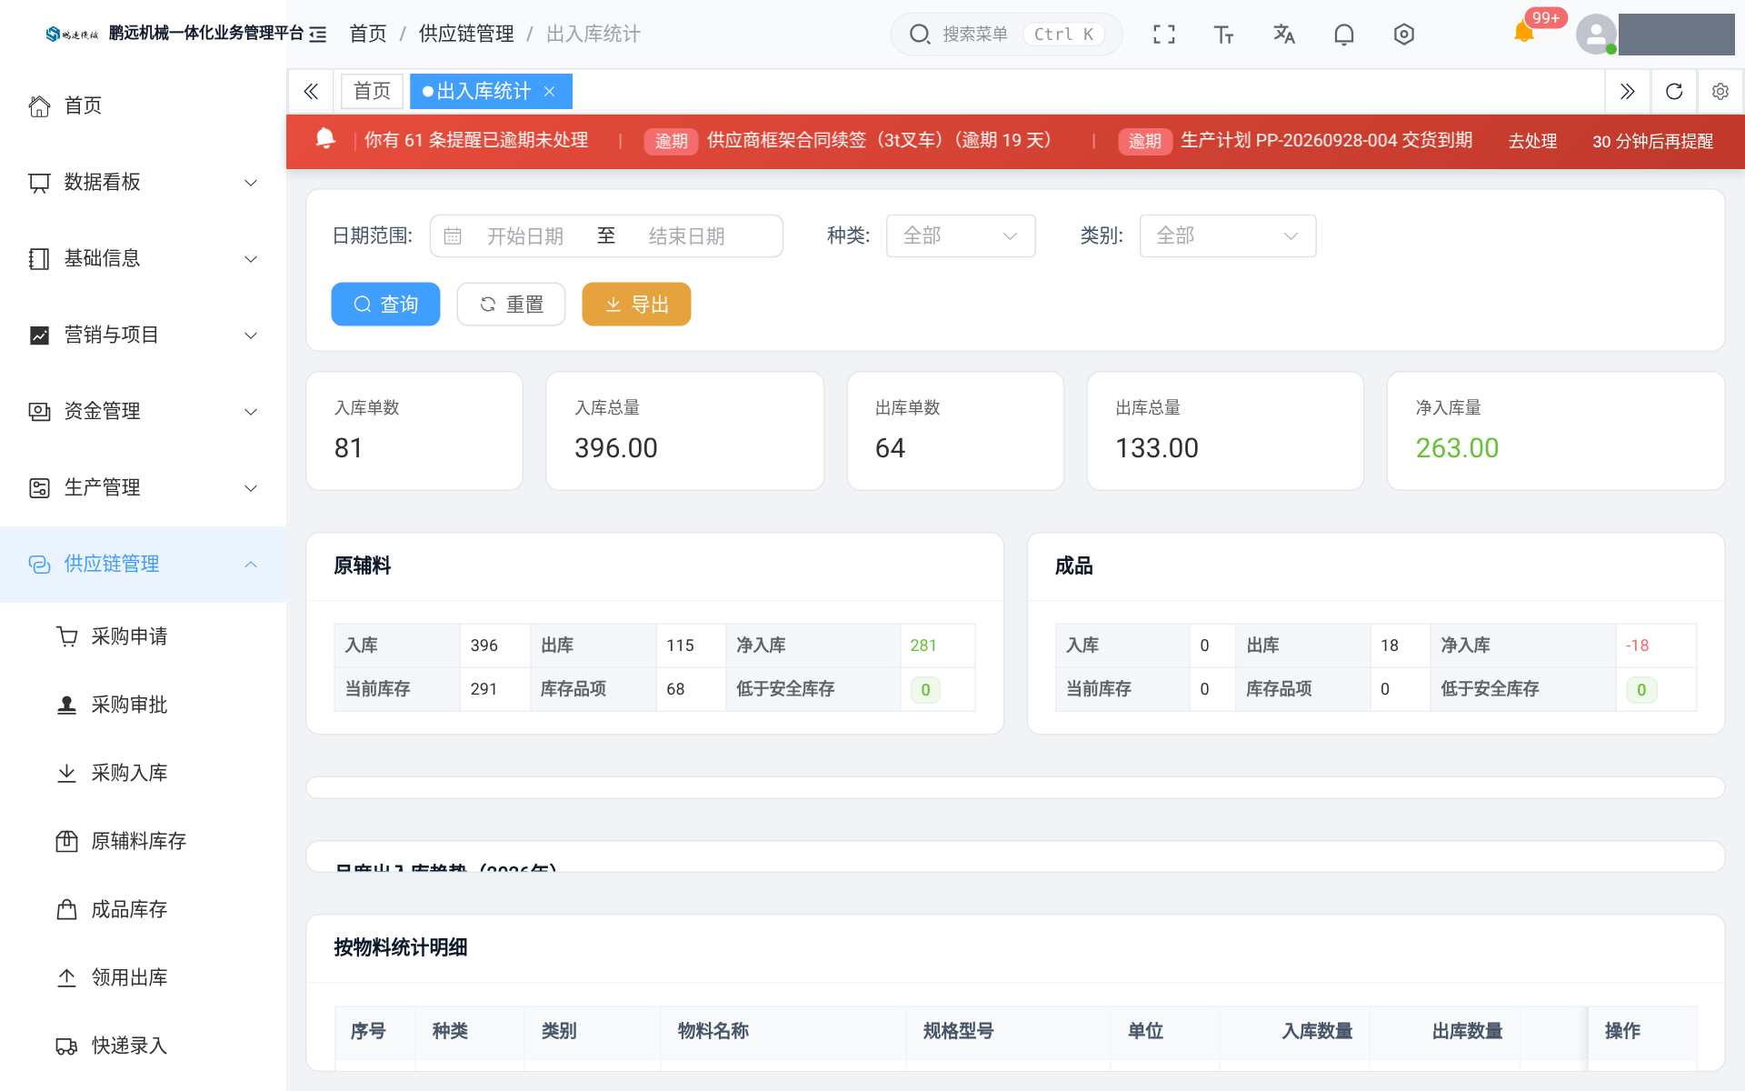Click 去处理 in alert banner
This screenshot has width=1745, height=1091.
point(1532,141)
